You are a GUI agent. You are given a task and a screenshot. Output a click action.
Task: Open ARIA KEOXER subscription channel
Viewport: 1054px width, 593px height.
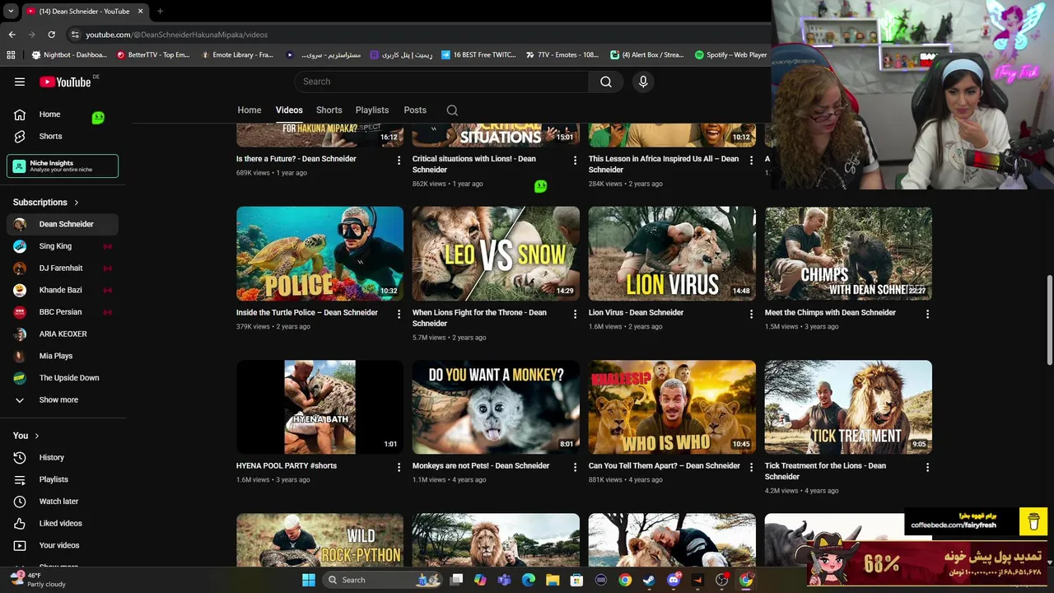(x=63, y=334)
